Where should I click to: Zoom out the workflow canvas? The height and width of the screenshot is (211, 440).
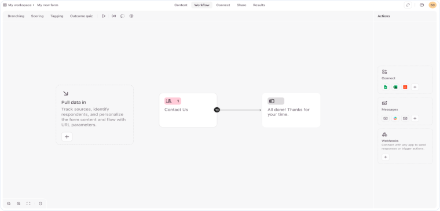coord(9,203)
